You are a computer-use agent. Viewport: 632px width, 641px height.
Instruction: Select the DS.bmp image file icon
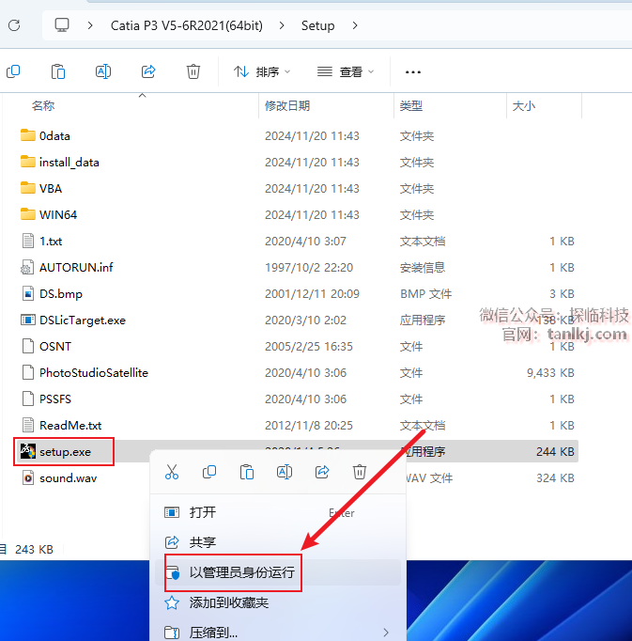[x=28, y=293]
